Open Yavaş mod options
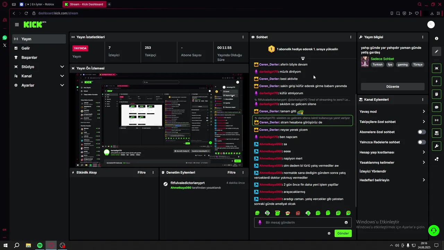Viewport: 444px width, 250px height. pos(392,111)
